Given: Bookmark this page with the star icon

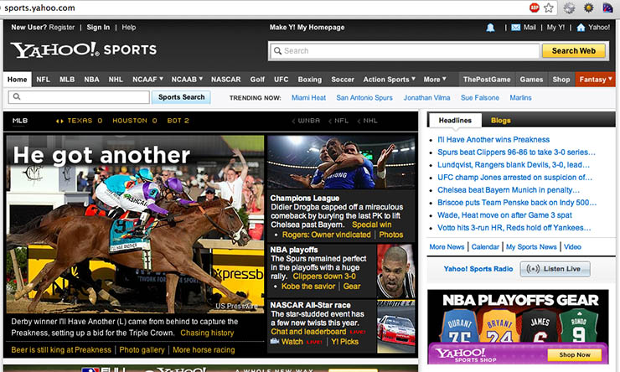Looking at the screenshot, I should 549,8.
